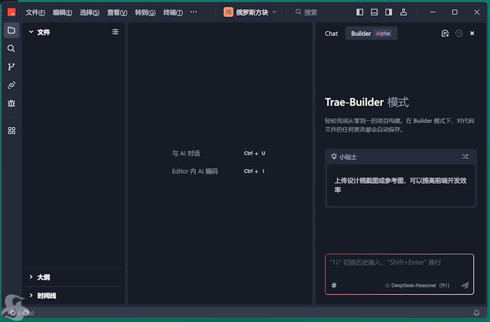
Task: Toggle the right AI sidebar layout icon
Action: pos(388,12)
